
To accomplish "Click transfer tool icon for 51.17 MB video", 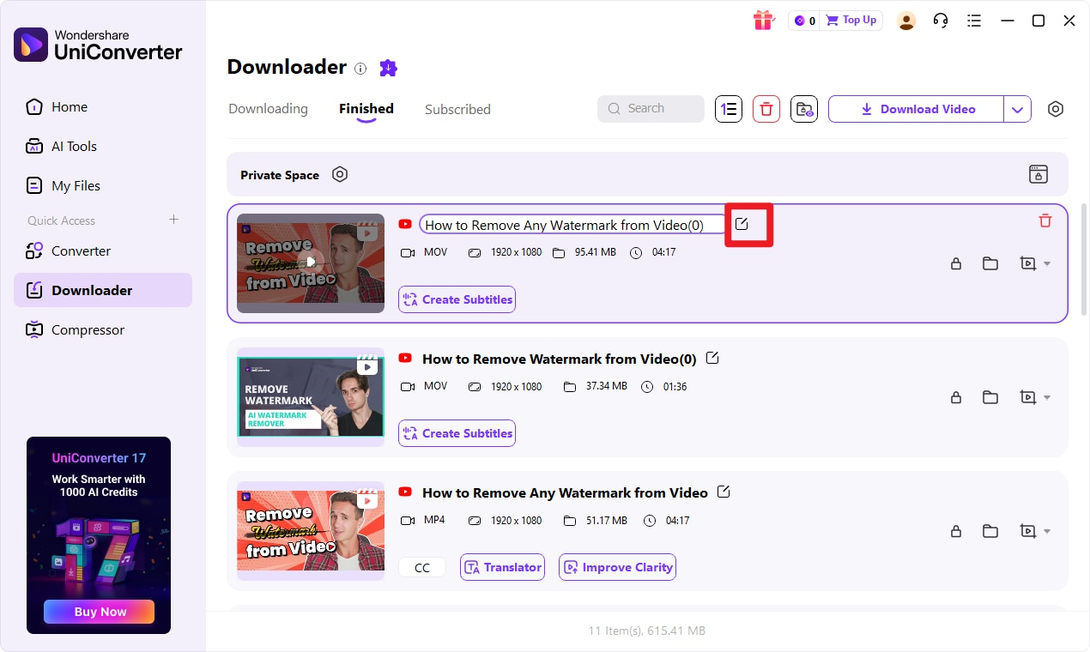I will tap(1027, 531).
